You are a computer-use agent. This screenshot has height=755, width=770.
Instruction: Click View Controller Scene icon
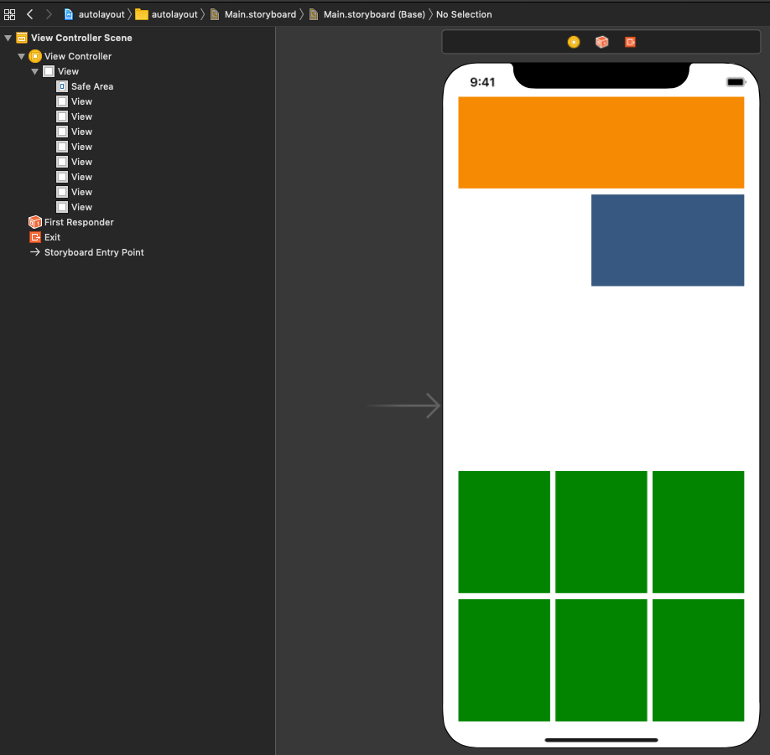[x=22, y=38]
